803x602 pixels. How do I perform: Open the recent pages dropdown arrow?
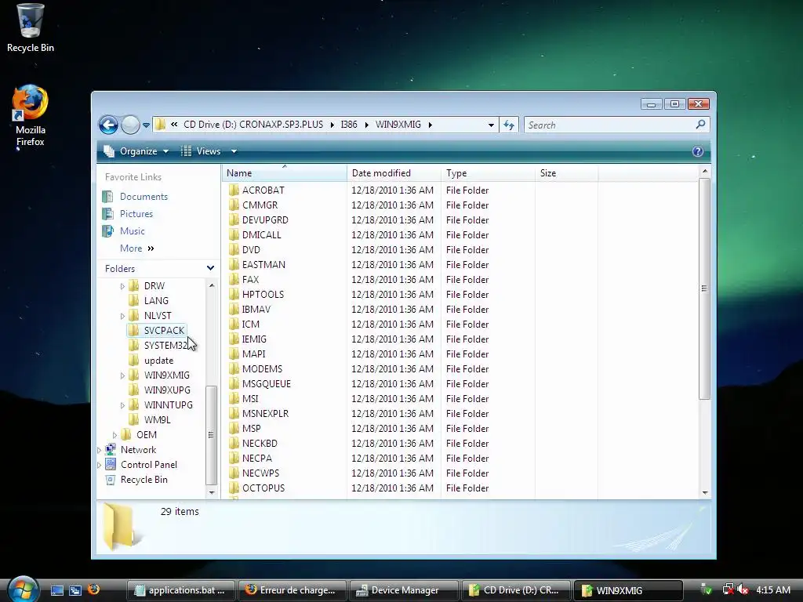pyautogui.click(x=146, y=125)
